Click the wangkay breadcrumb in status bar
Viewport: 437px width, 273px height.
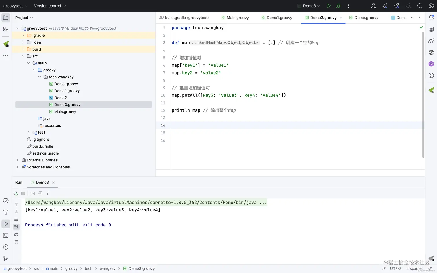tap(108, 268)
